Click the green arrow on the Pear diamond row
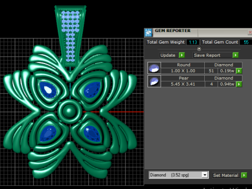 (239, 84)
